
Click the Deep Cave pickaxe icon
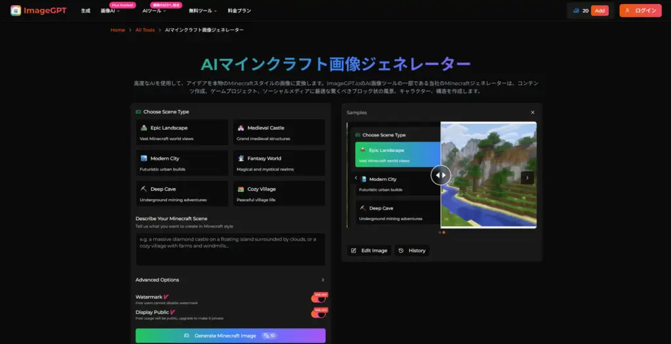point(144,189)
